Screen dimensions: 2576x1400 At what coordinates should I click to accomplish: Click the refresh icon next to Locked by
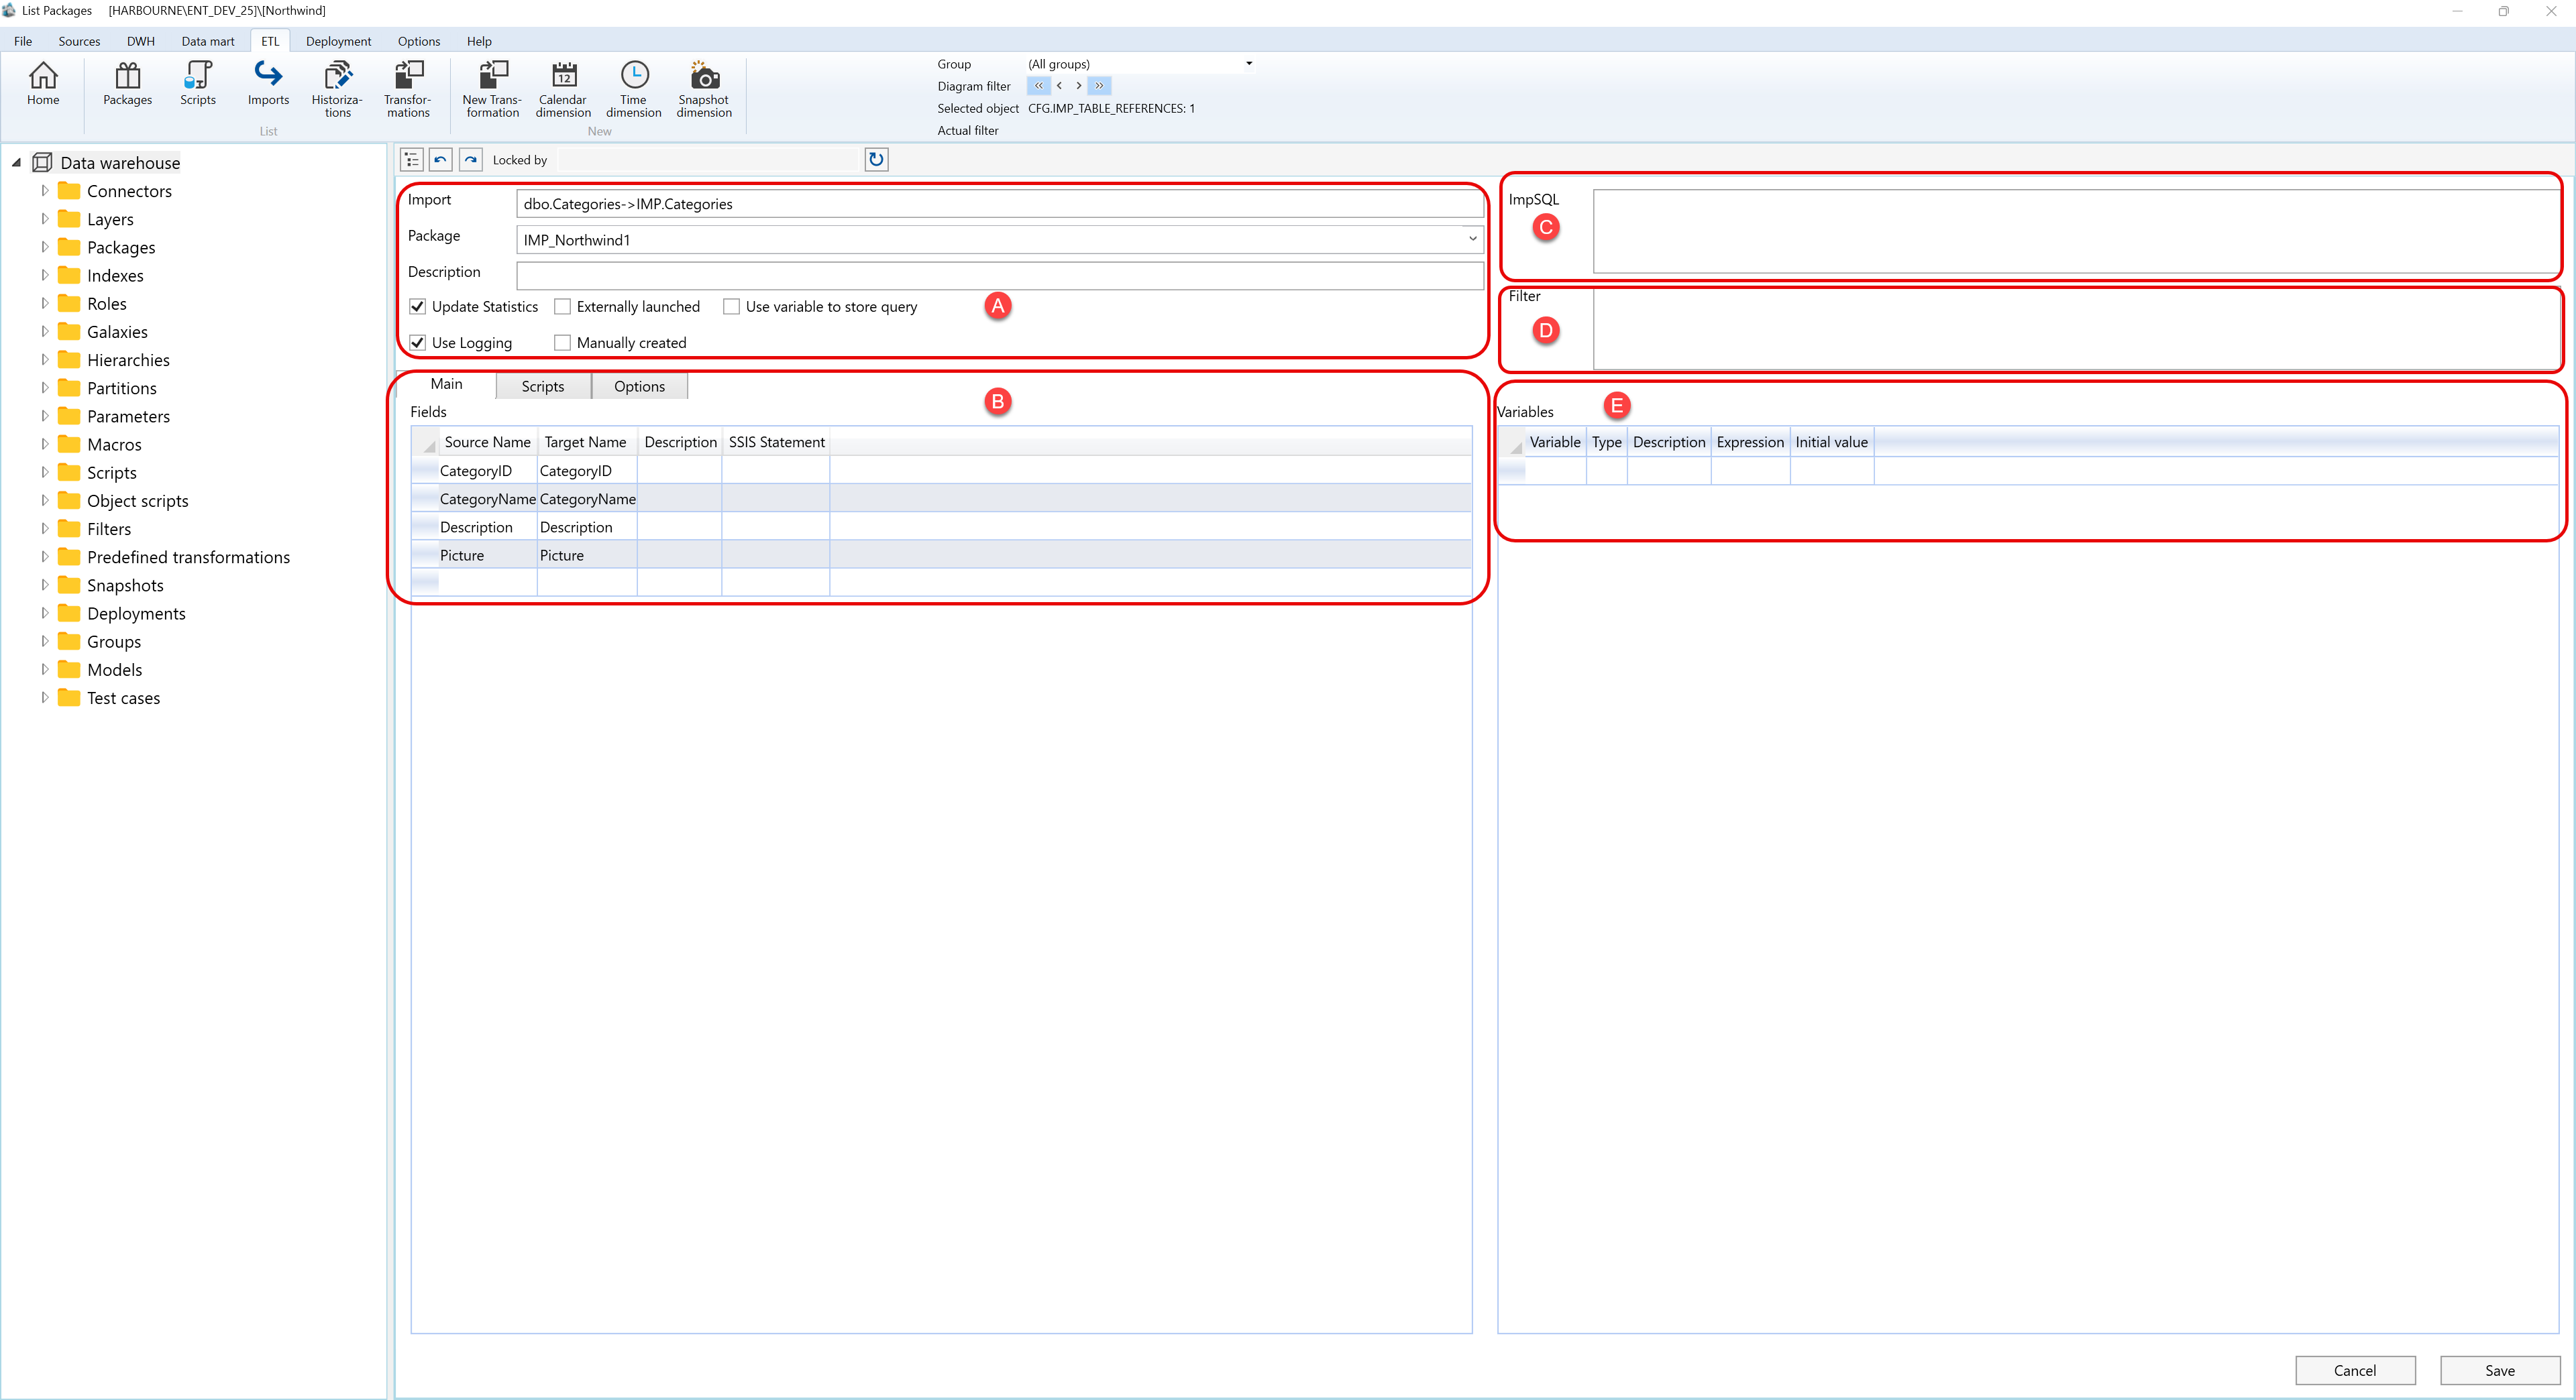coord(876,160)
